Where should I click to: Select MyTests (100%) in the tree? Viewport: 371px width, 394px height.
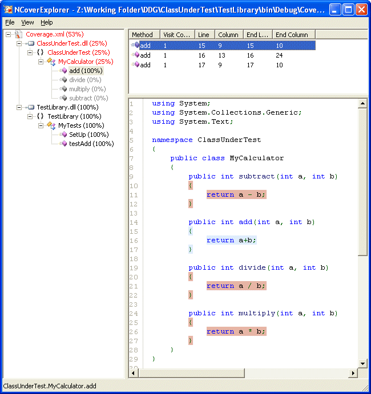pos(81,125)
